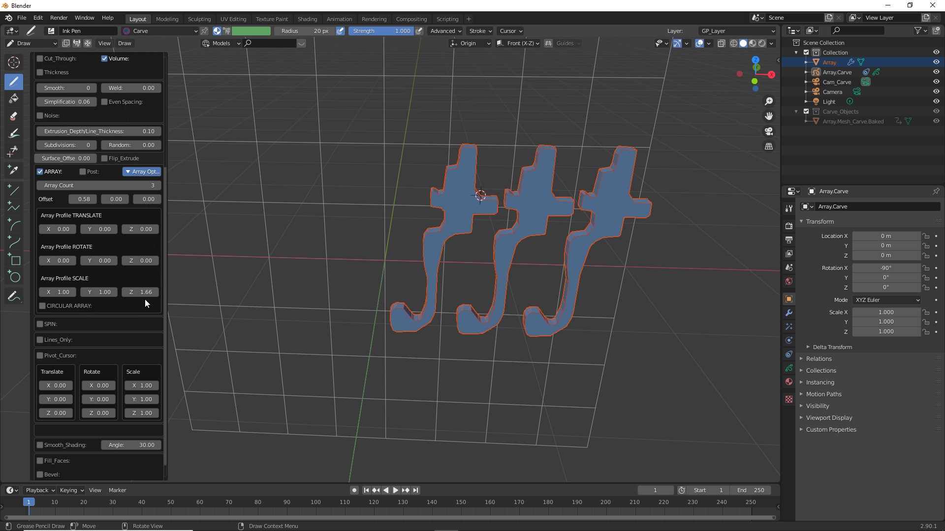This screenshot has height=531, width=945.
Task: Enable the CIRCULAR ARRAY checkbox
Action: coord(43,306)
